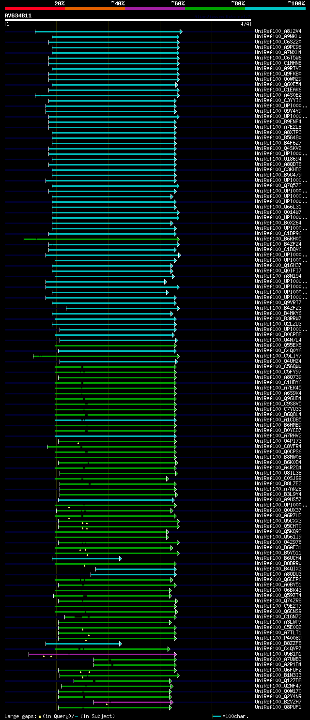
Task: Click the short cyan alignment bar for B8ZZF8
Action: (83, 644)
